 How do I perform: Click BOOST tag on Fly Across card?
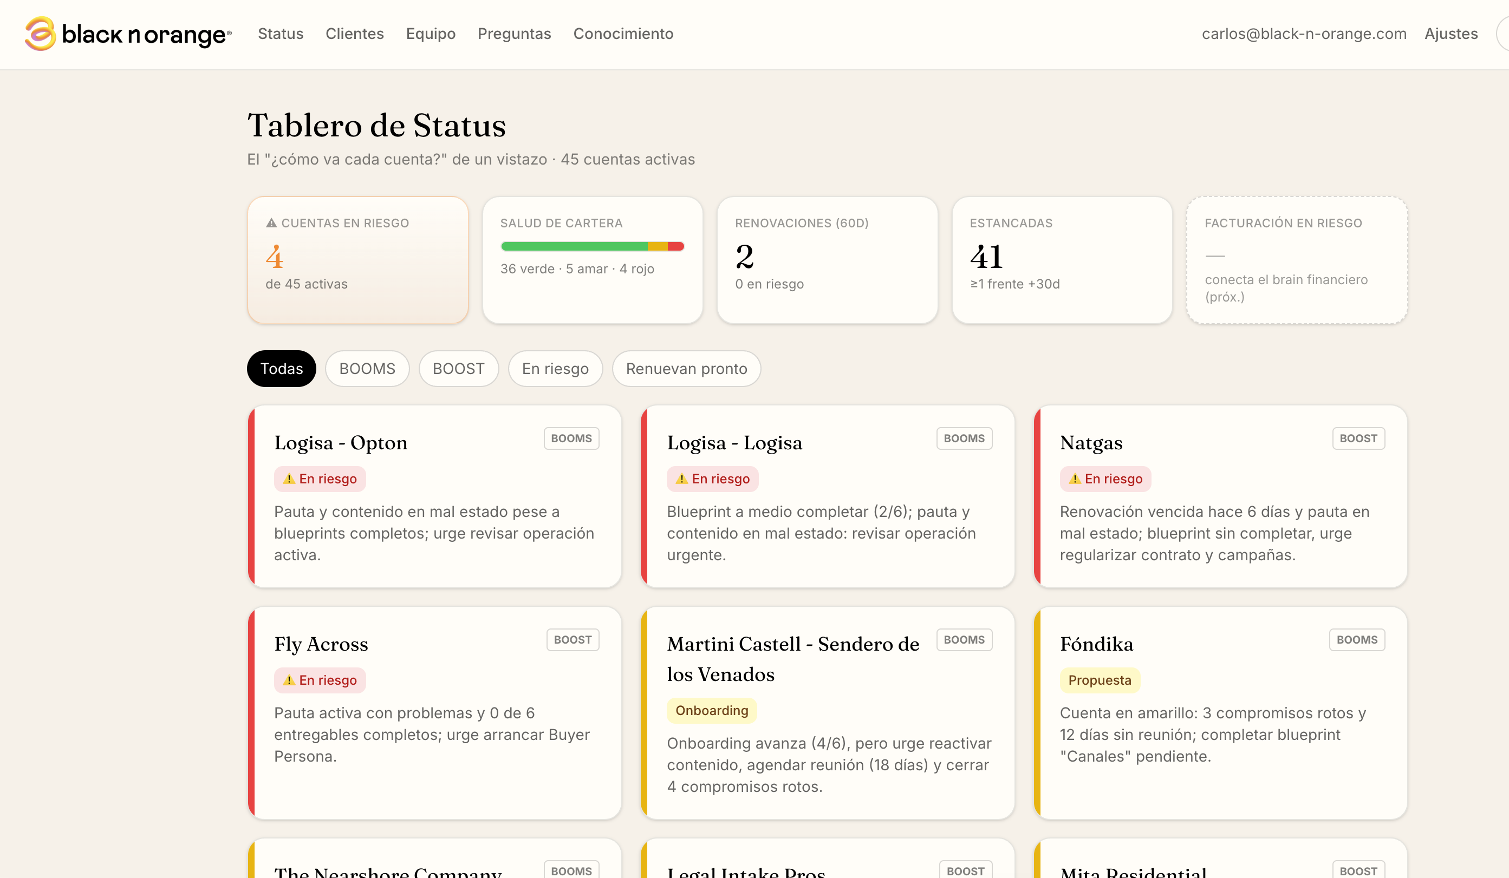(x=573, y=639)
